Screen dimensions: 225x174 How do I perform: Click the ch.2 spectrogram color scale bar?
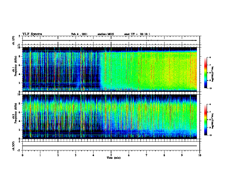205,120
